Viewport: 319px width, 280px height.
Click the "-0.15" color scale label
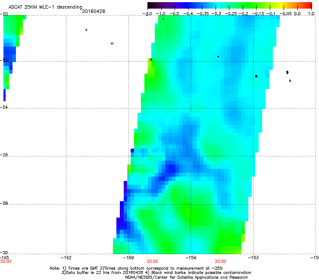click(x=258, y=14)
